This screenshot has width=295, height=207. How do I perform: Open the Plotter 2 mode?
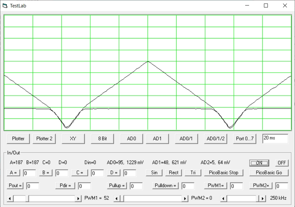click(44, 139)
